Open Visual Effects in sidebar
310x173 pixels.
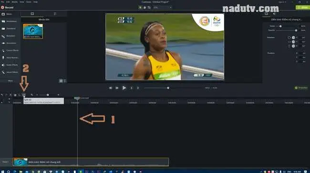click(10, 72)
